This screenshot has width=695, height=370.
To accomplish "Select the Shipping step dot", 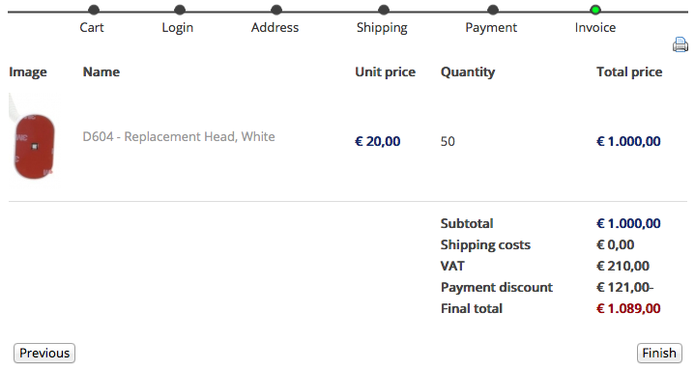I will 384,10.
